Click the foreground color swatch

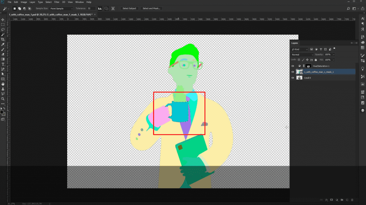click(2, 113)
